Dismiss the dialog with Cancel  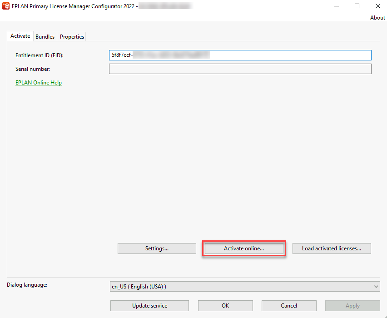[x=289, y=306]
